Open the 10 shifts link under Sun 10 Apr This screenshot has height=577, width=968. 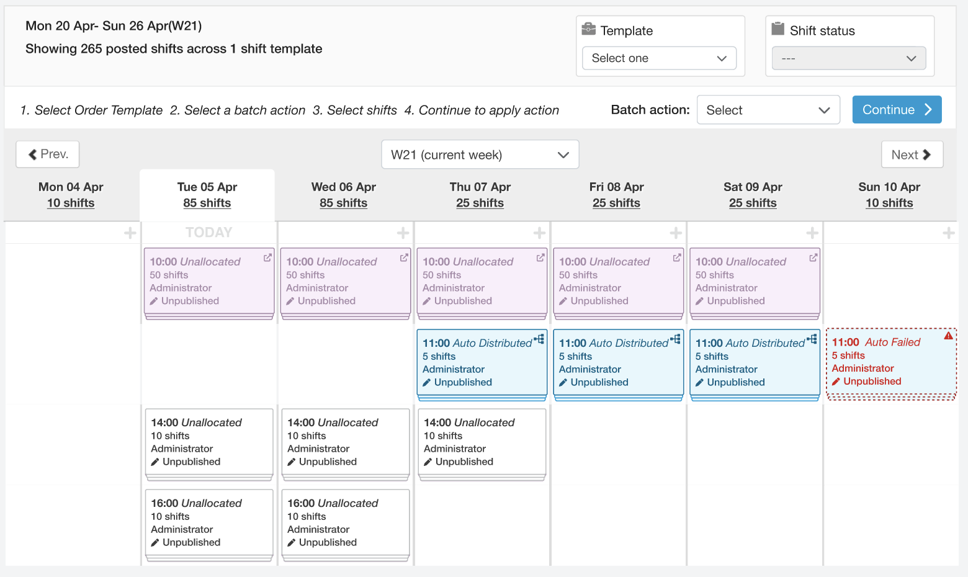click(x=889, y=203)
